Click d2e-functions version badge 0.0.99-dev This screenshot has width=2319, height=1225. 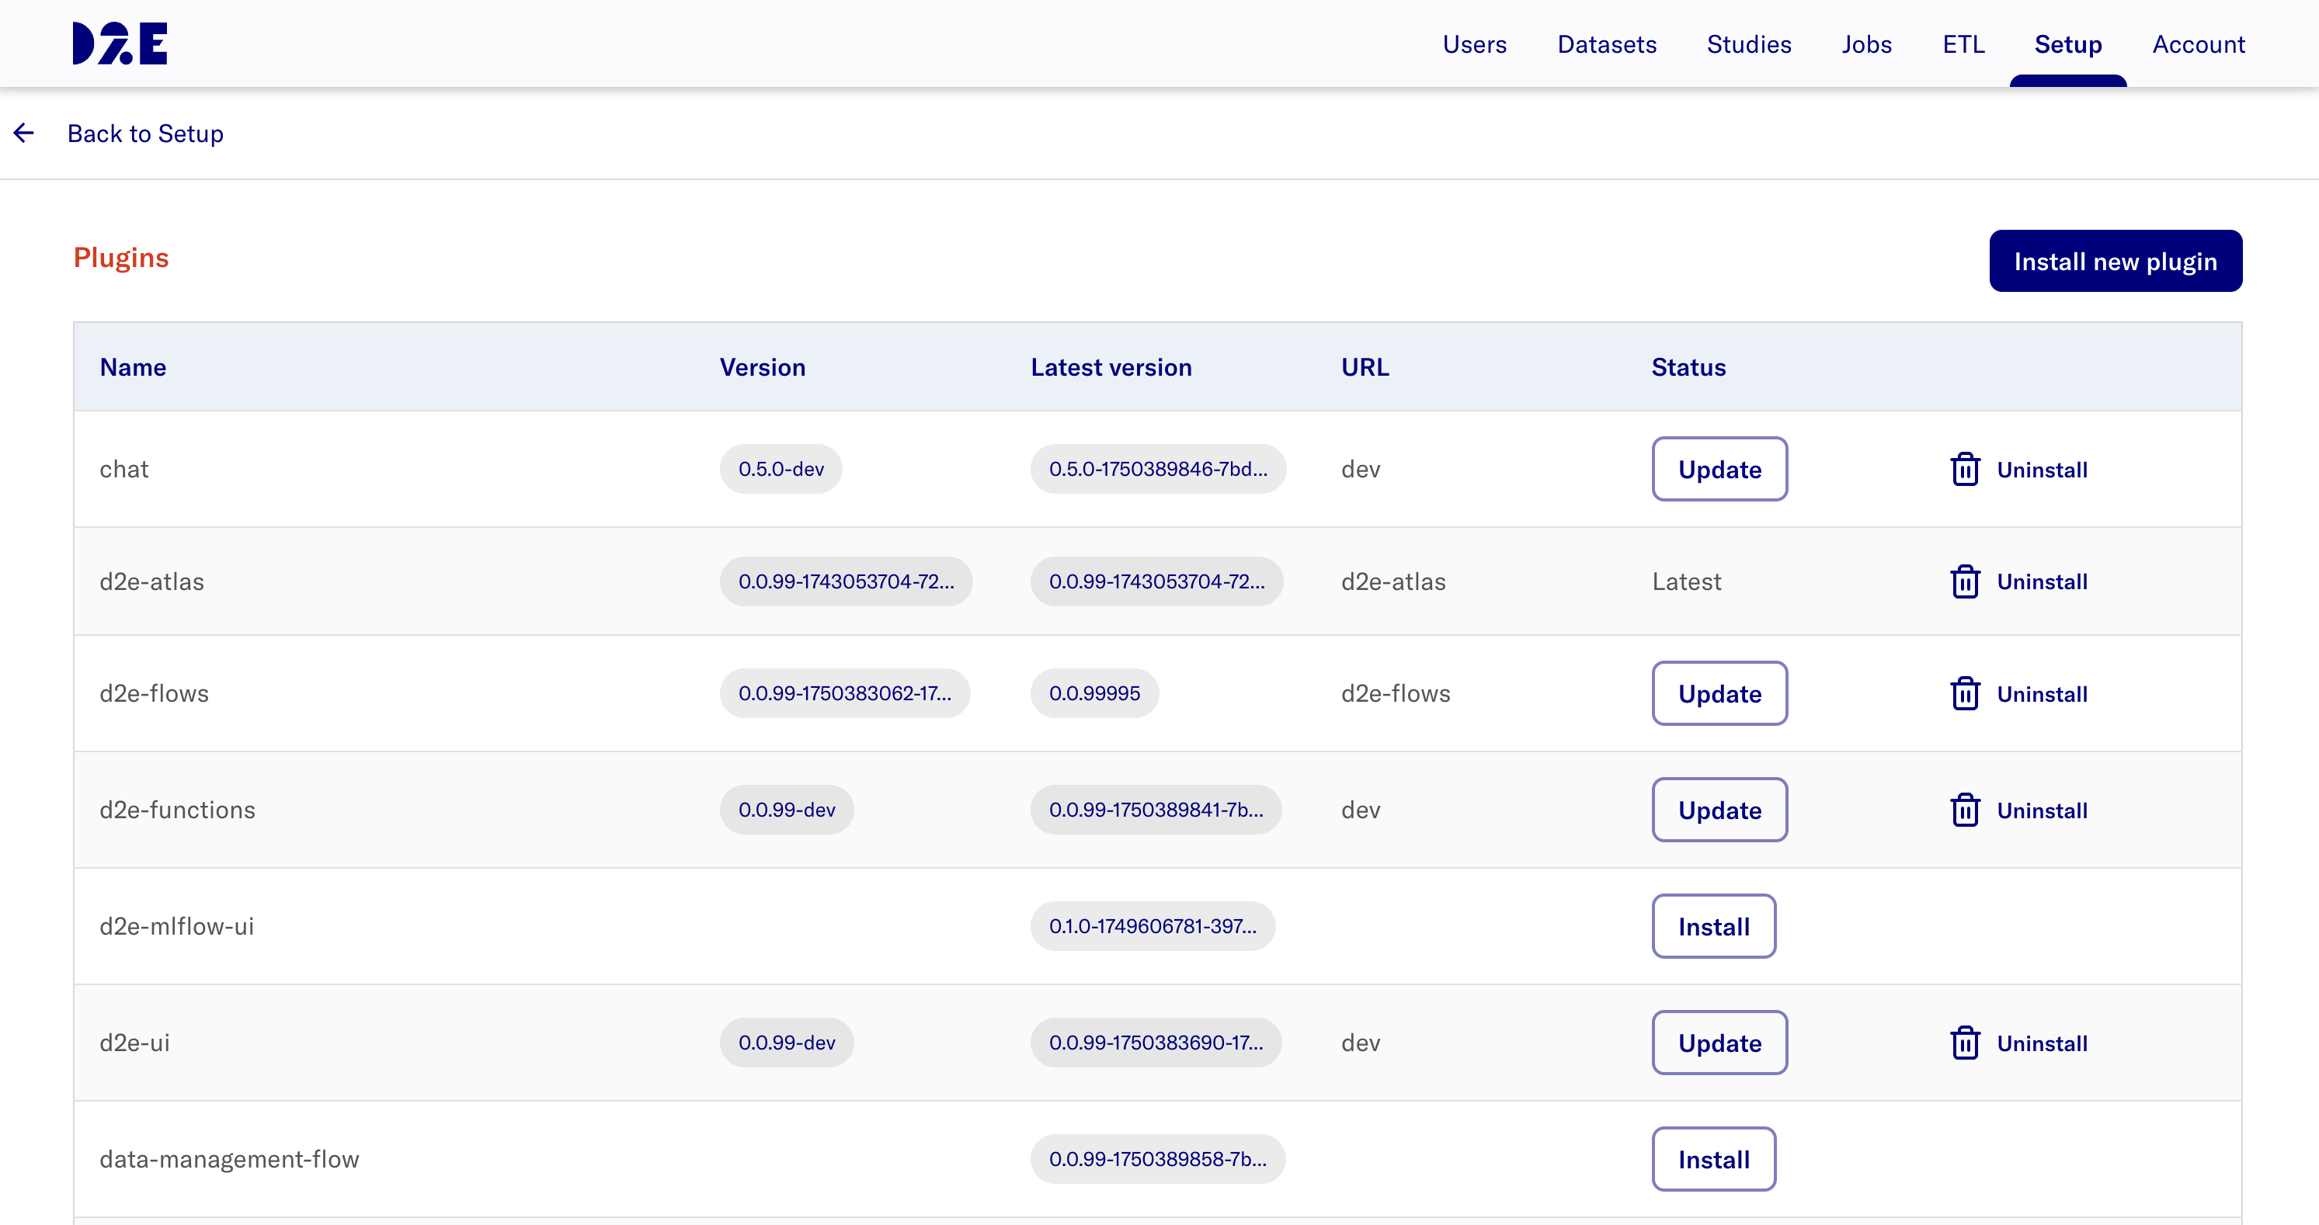(x=787, y=810)
